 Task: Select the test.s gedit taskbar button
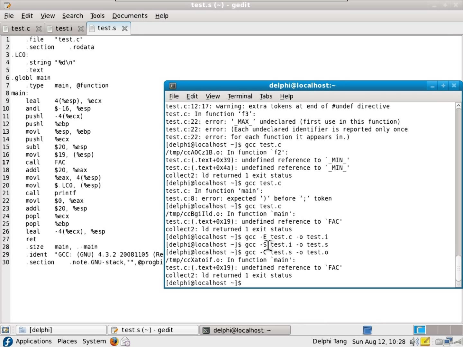pos(153,330)
